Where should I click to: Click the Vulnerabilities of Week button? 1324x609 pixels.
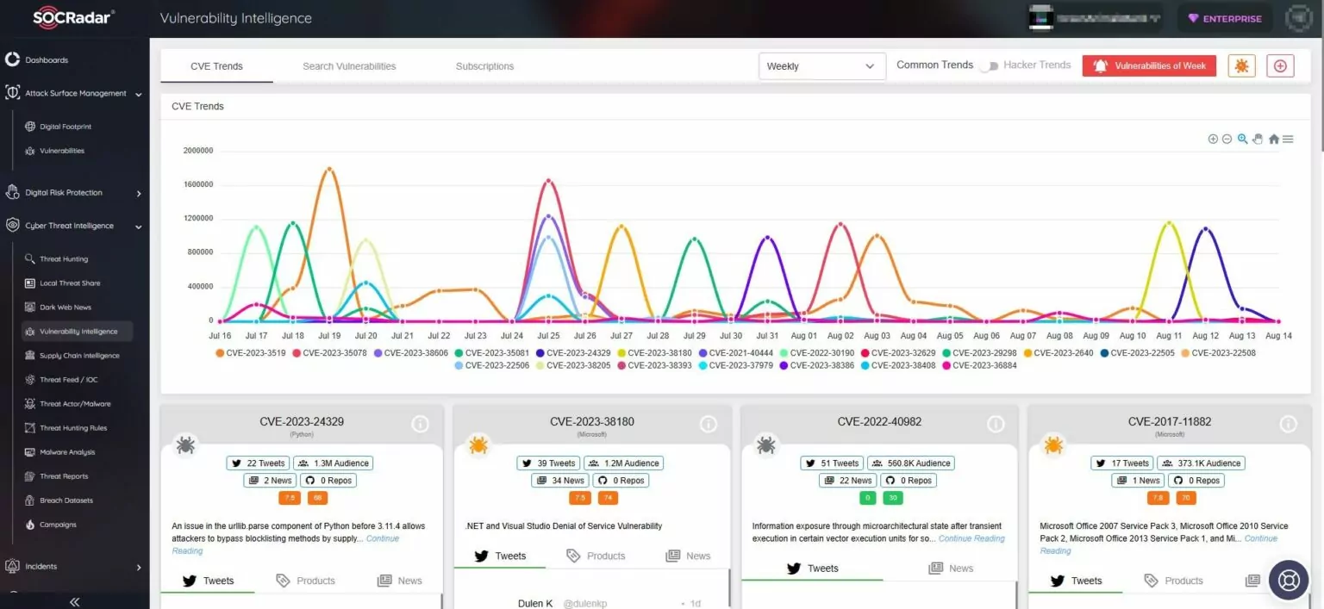click(1149, 65)
